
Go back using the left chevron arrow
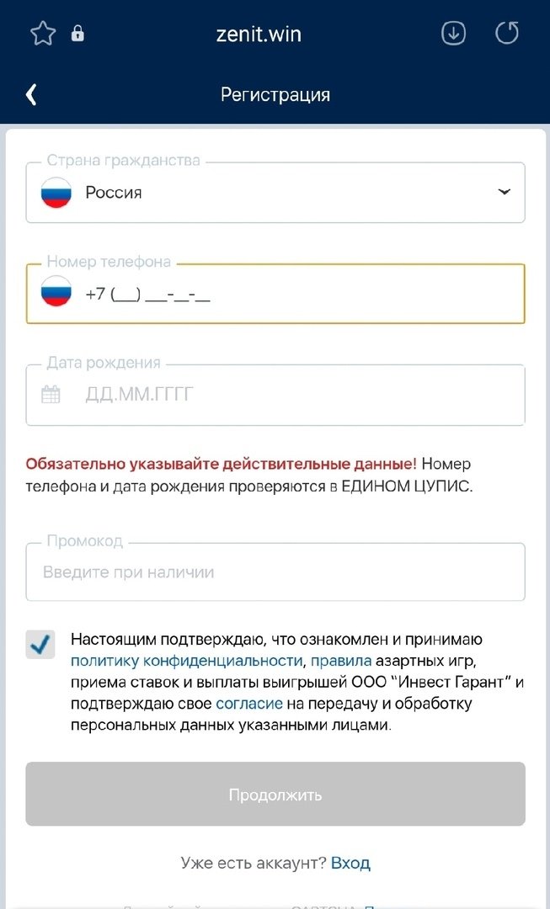coord(31,94)
